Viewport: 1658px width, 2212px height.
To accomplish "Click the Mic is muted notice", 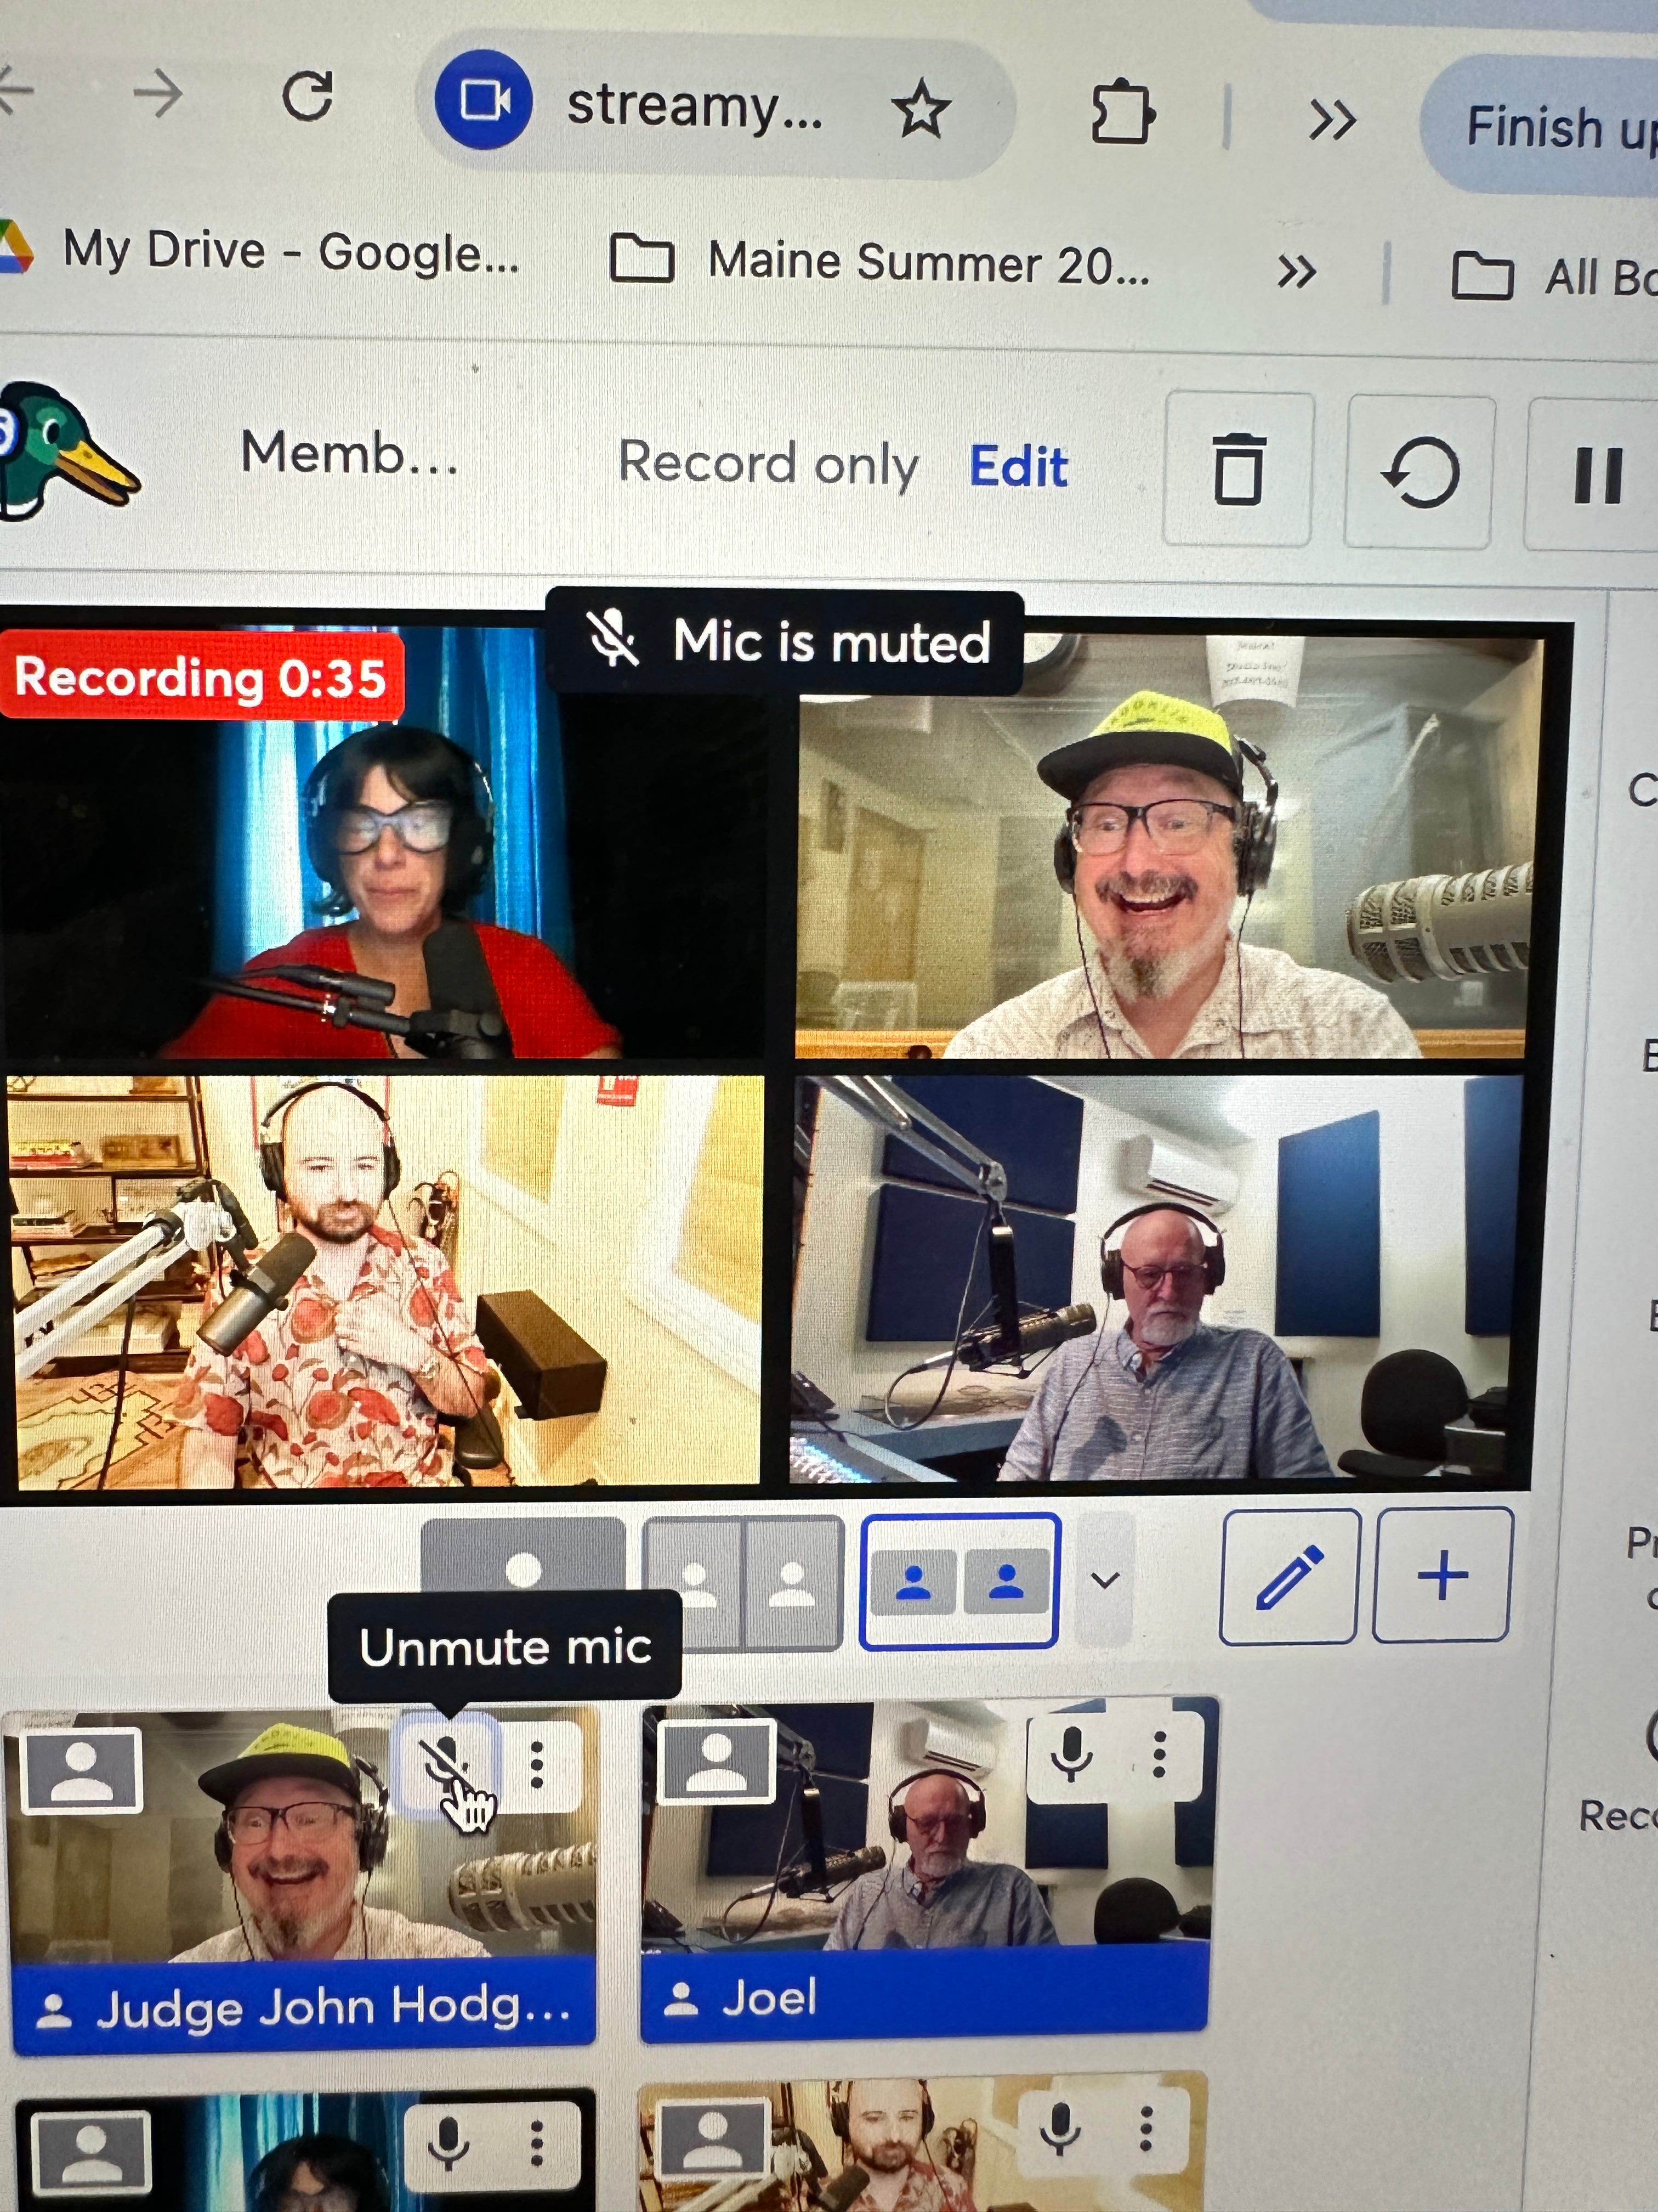I will click(x=786, y=640).
